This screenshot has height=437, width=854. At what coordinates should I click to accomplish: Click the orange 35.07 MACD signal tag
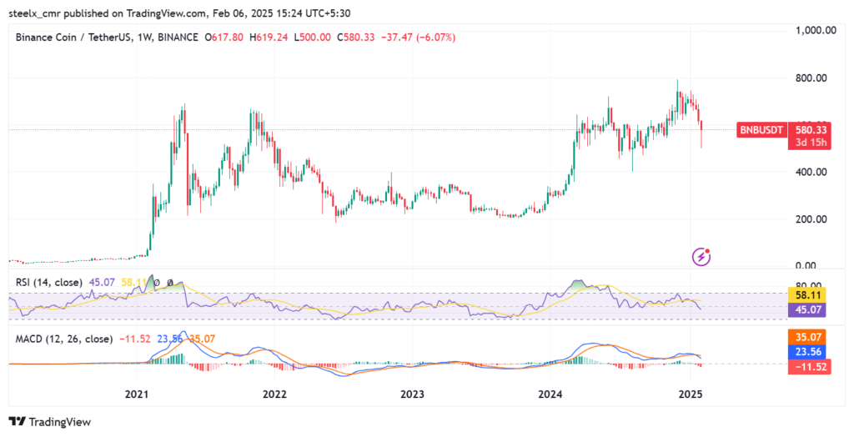coord(807,337)
